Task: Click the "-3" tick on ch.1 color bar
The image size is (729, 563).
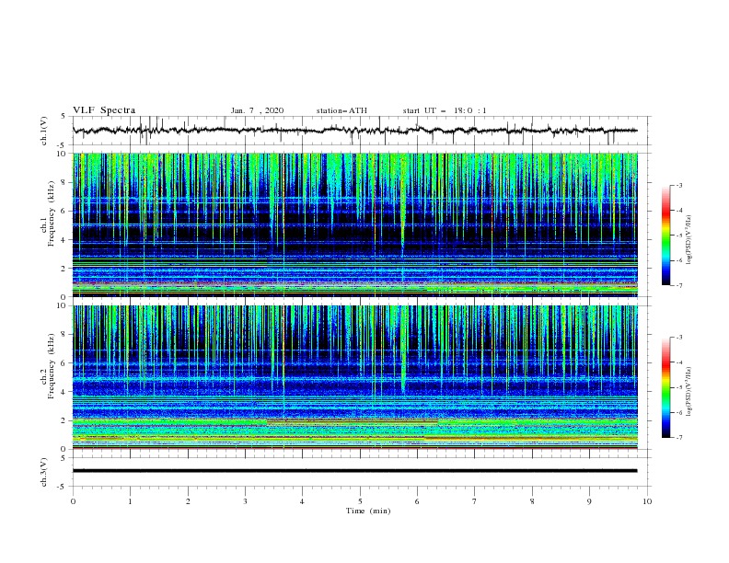Action: pyautogui.click(x=678, y=185)
